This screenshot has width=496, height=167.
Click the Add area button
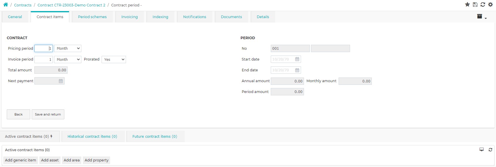[x=72, y=160]
